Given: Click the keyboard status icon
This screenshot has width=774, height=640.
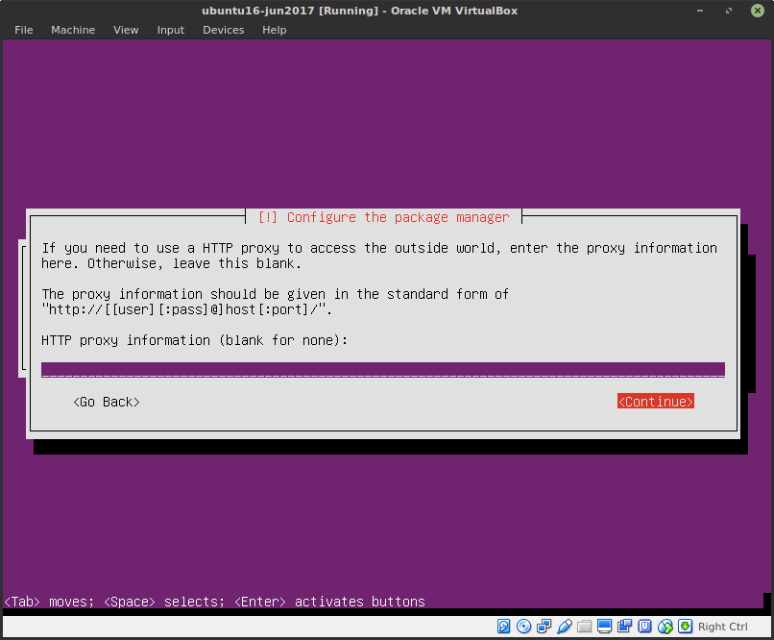Looking at the screenshot, I should (686, 626).
